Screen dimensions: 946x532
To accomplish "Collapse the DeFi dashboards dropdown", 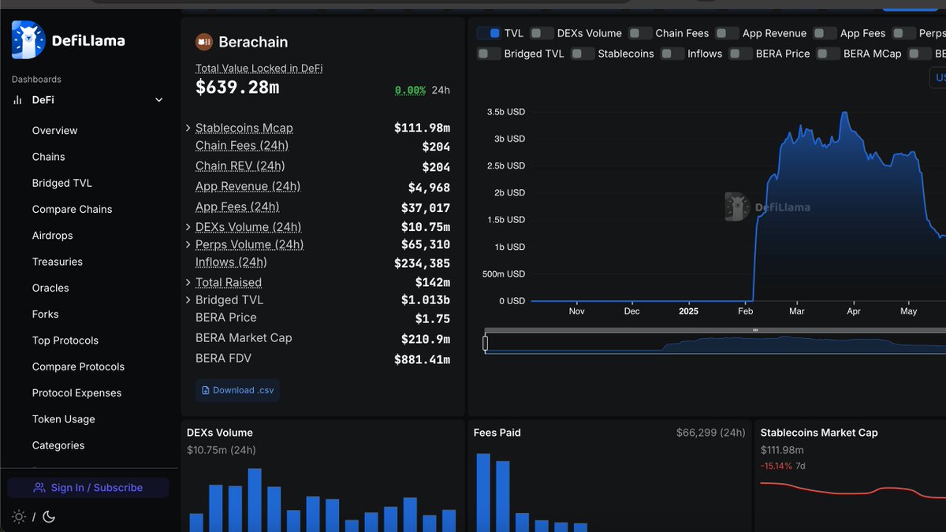I will (x=158, y=100).
